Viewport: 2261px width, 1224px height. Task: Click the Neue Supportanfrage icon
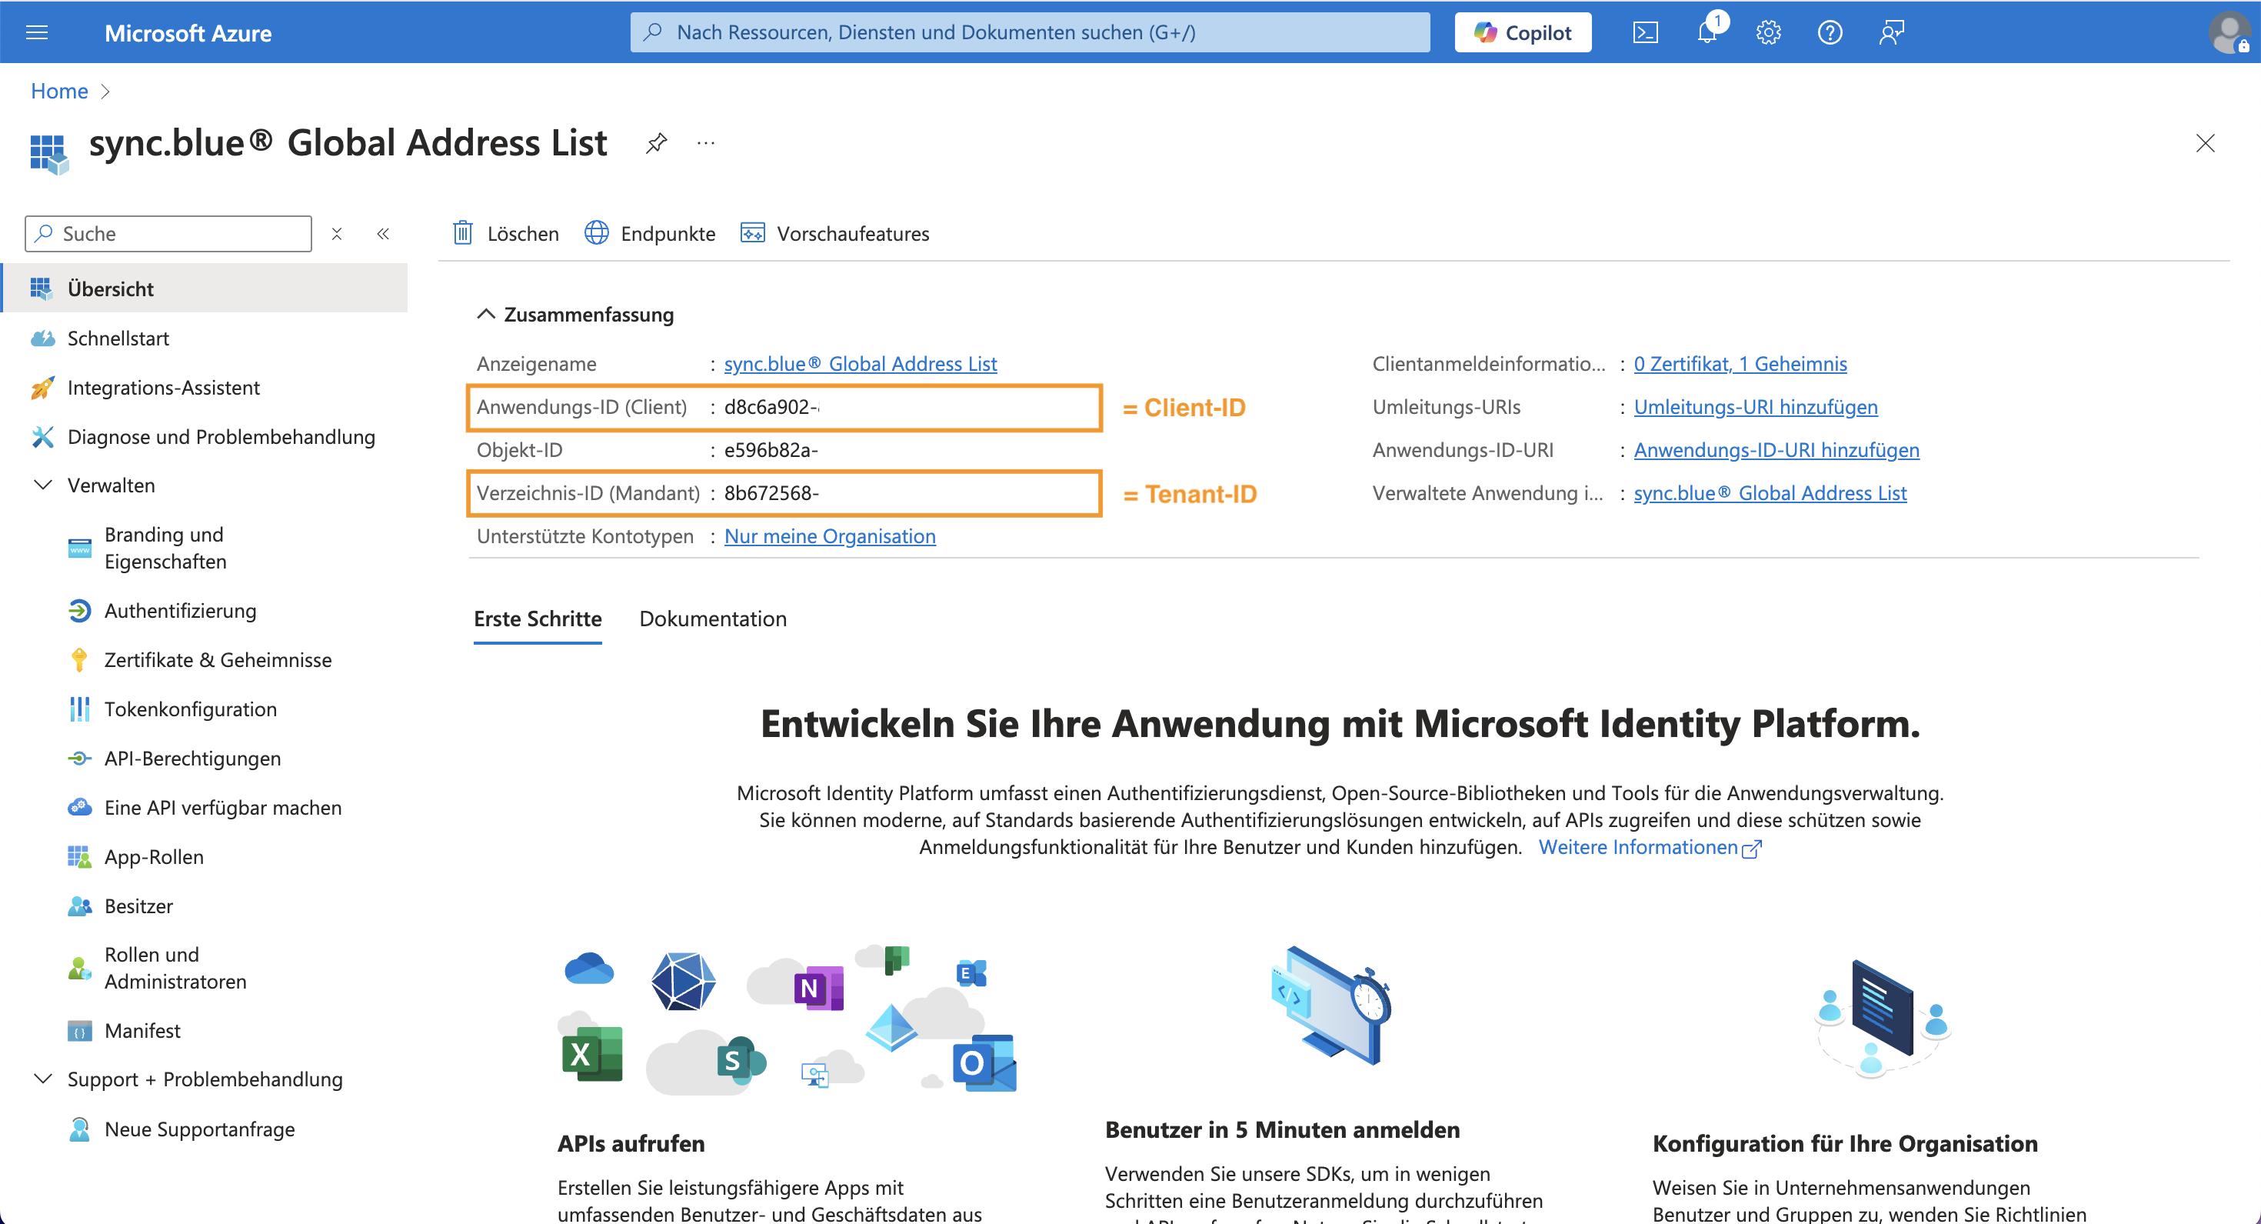79,1129
